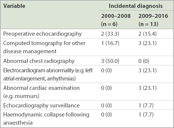The height and width of the screenshot is (128, 174).
Task: Select Abnormal chest radiography row label
Action: (x=39, y=61)
